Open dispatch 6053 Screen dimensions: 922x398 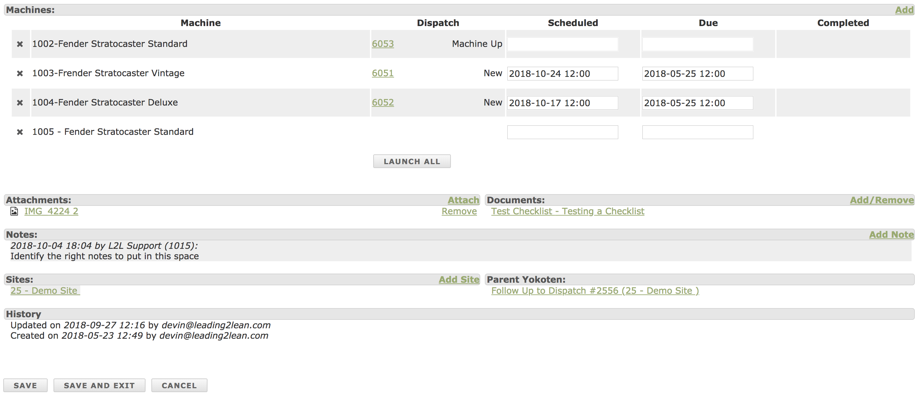383,44
